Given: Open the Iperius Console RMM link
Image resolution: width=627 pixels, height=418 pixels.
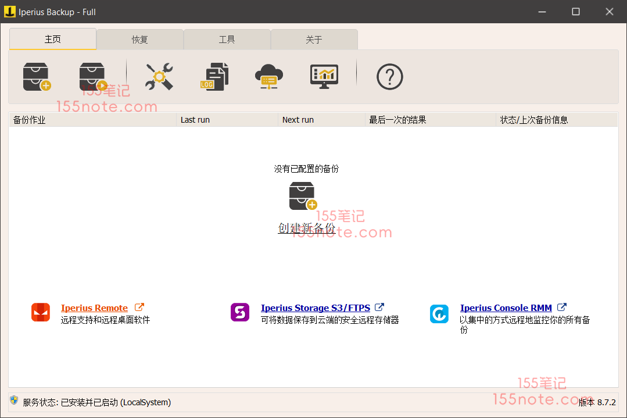Looking at the screenshot, I should point(506,308).
